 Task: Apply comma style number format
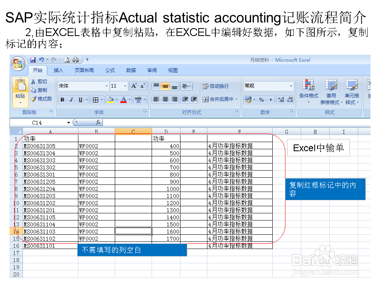click(x=270, y=100)
